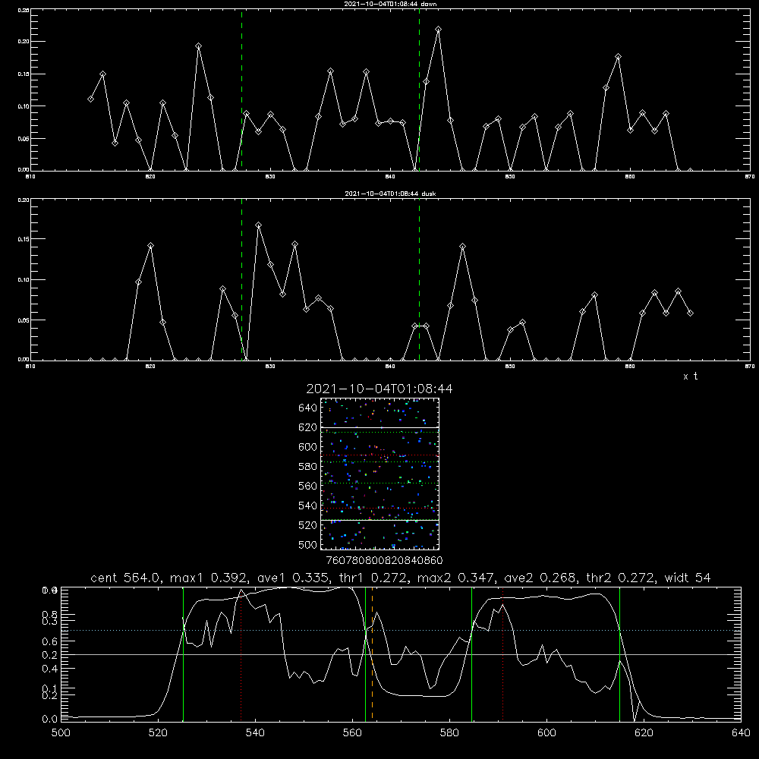The image size is (759, 759).
Task: Click the "600" label on the bottom plot x-axis
Action: 546,733
